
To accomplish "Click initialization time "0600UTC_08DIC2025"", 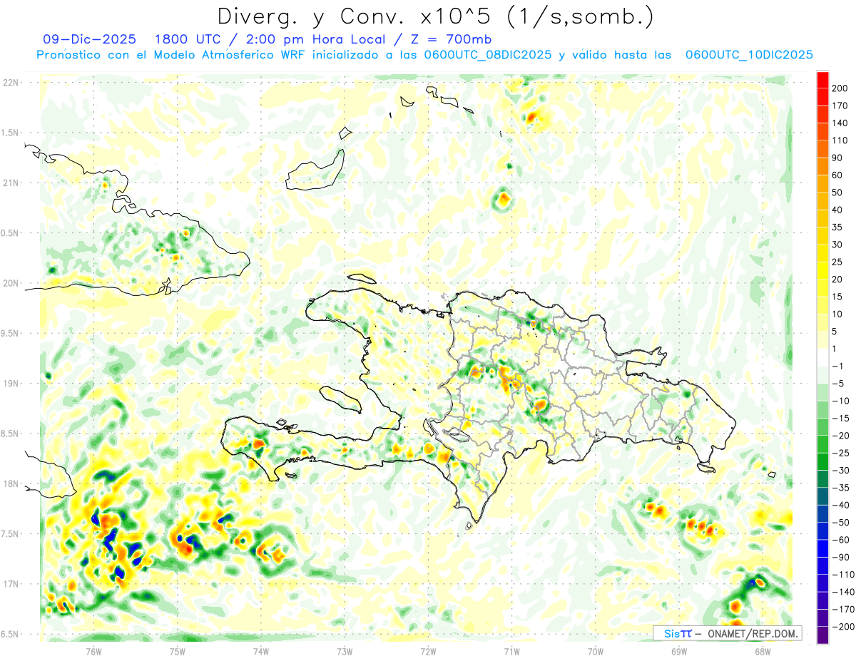I will pyautogui.click(x=488, y=55).
